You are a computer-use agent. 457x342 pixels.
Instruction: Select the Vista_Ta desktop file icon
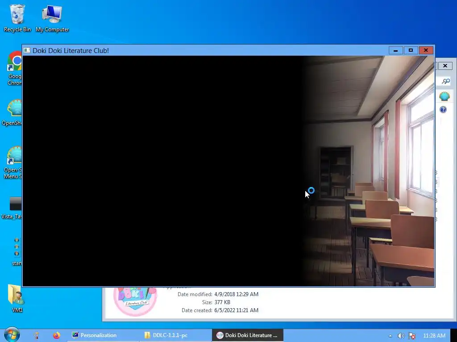[x=11, y=208]
